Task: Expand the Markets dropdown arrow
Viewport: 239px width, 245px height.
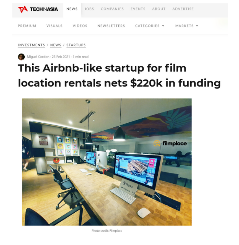Action: 197,26
